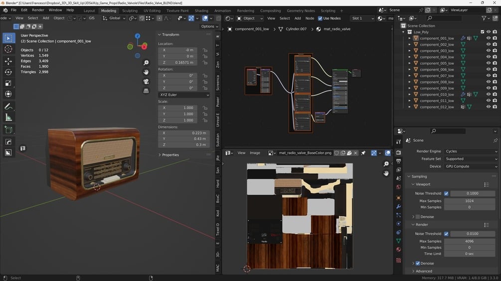Hide component_005_low using its eye icon
501x281 pixels.
[489, 63]
